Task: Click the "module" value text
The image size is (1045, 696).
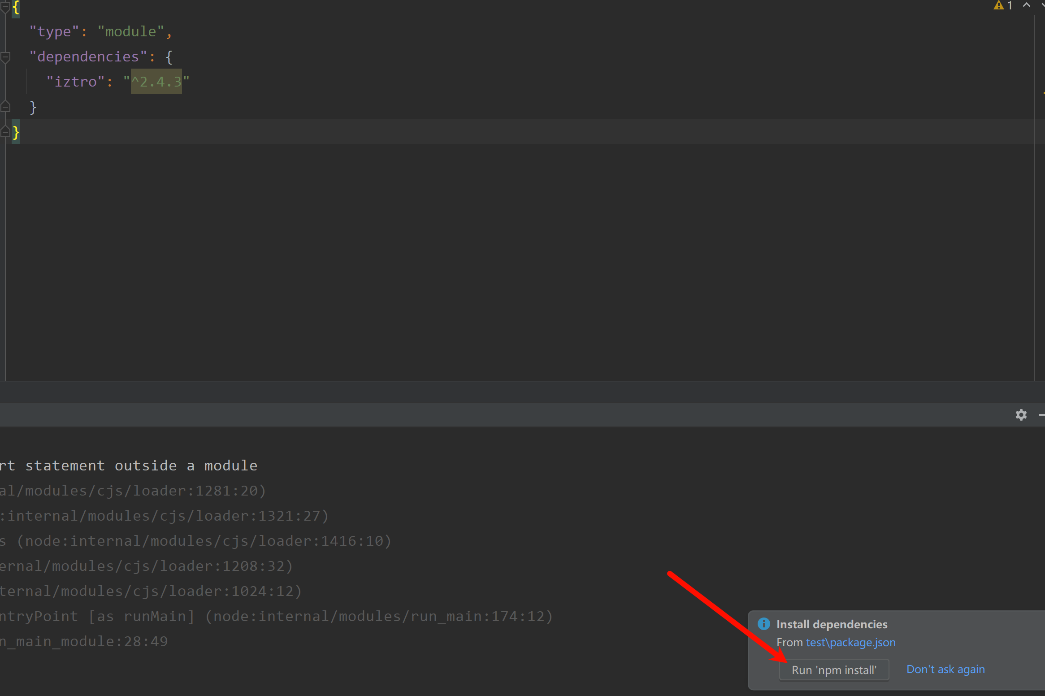Action: [130, 31]
